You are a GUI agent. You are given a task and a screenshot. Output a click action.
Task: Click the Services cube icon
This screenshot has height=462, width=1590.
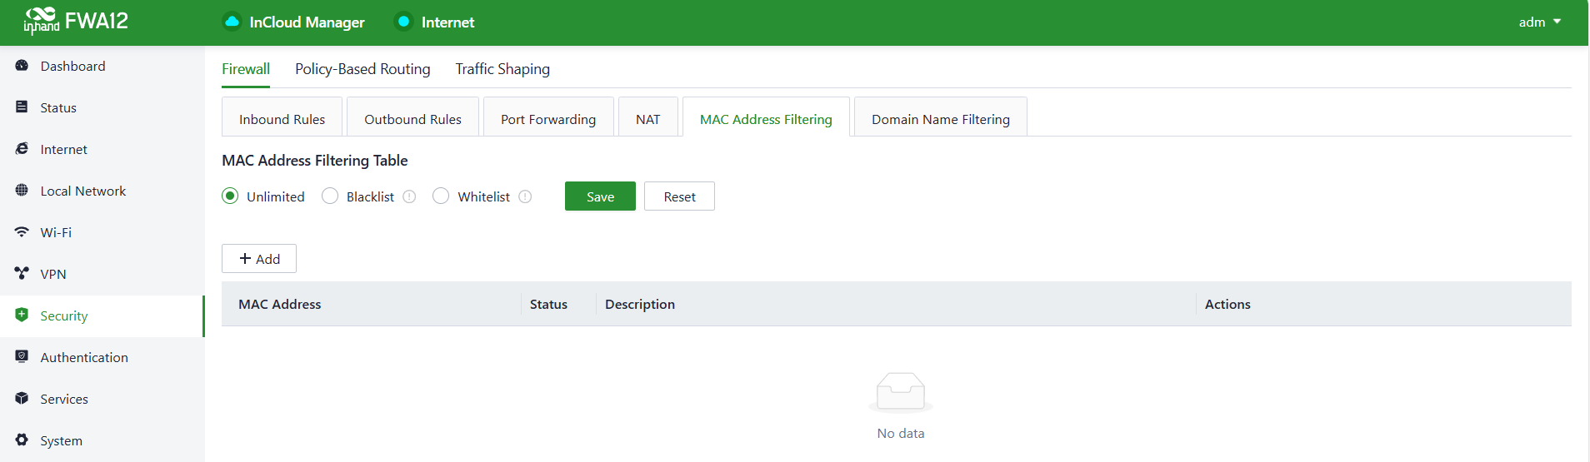pos(22,399)
